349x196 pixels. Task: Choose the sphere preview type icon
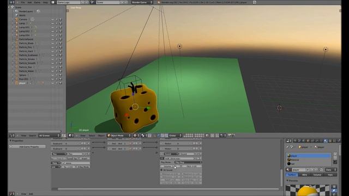pyautogui.click(x=334, y=191)
